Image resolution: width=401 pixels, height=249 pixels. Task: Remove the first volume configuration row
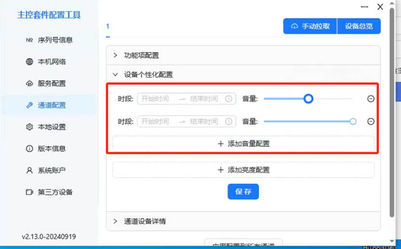[371, 99]
